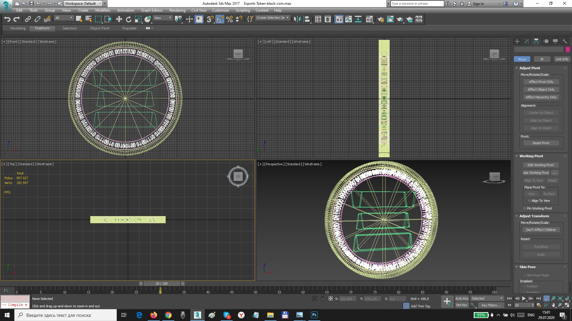Click Zoom Extents All icon

tap(567, 298)
